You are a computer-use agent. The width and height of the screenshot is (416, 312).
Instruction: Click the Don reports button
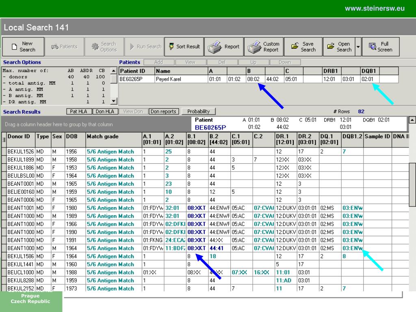tap(163, 111)
